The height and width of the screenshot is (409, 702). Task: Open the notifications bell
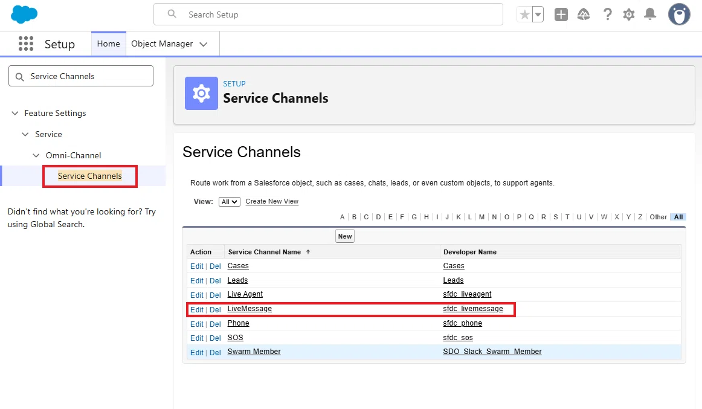pos(650,14)
